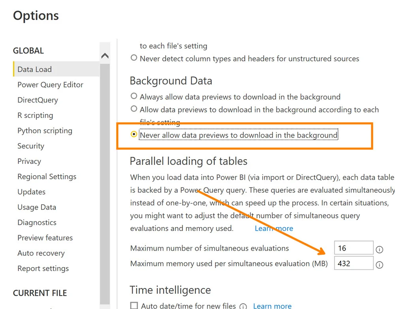
Task: Go to the DirectQuery settings section
Action: [x=38, y=100]
